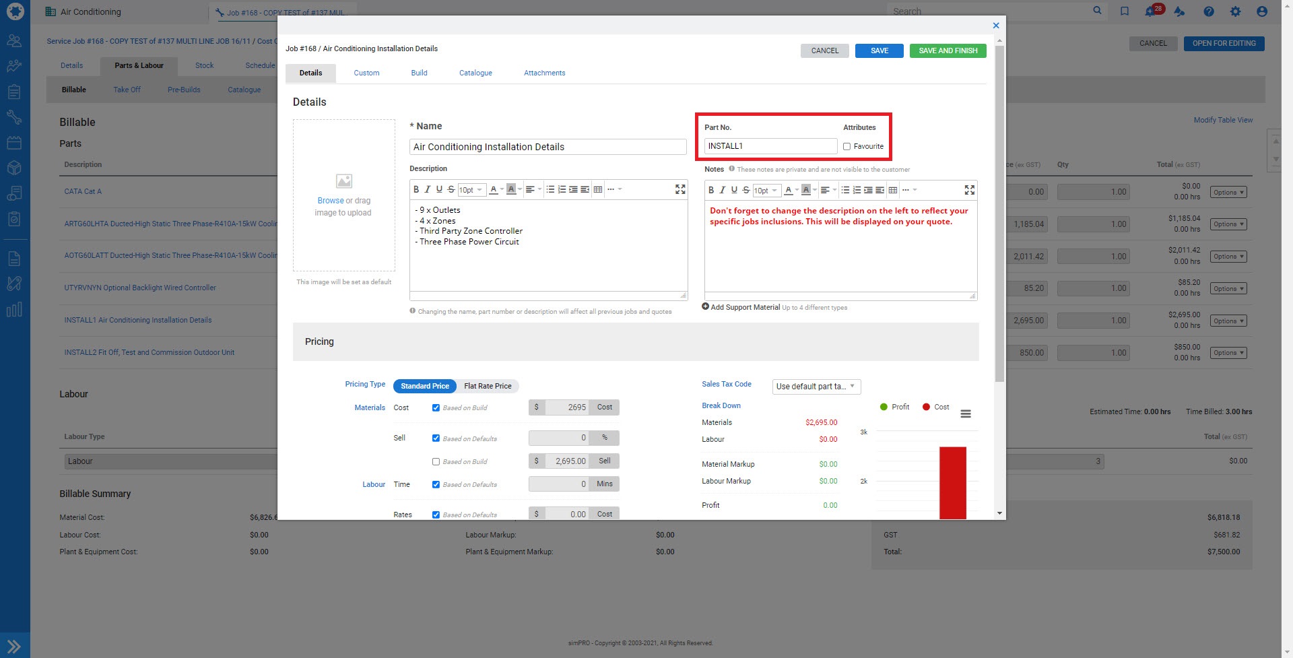Click the search magnifier icon

[1097, 11]
